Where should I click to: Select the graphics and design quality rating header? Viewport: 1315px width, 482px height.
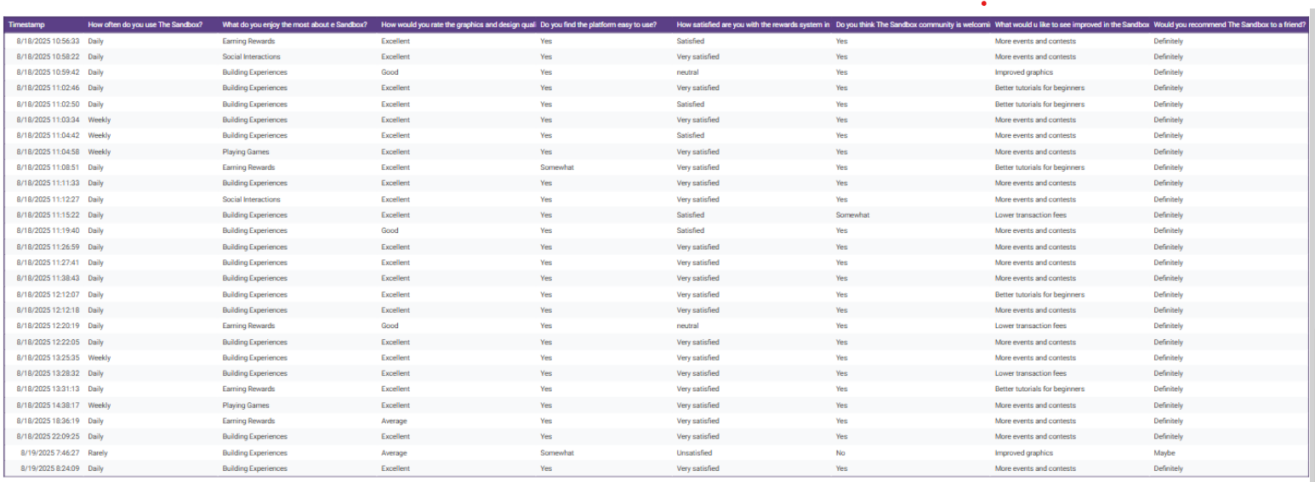coord(458,25)
